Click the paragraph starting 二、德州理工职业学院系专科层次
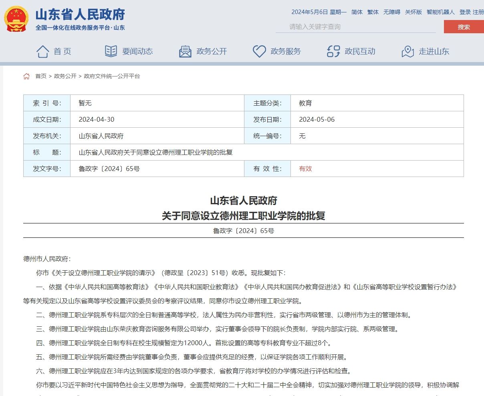 (224, 315)
